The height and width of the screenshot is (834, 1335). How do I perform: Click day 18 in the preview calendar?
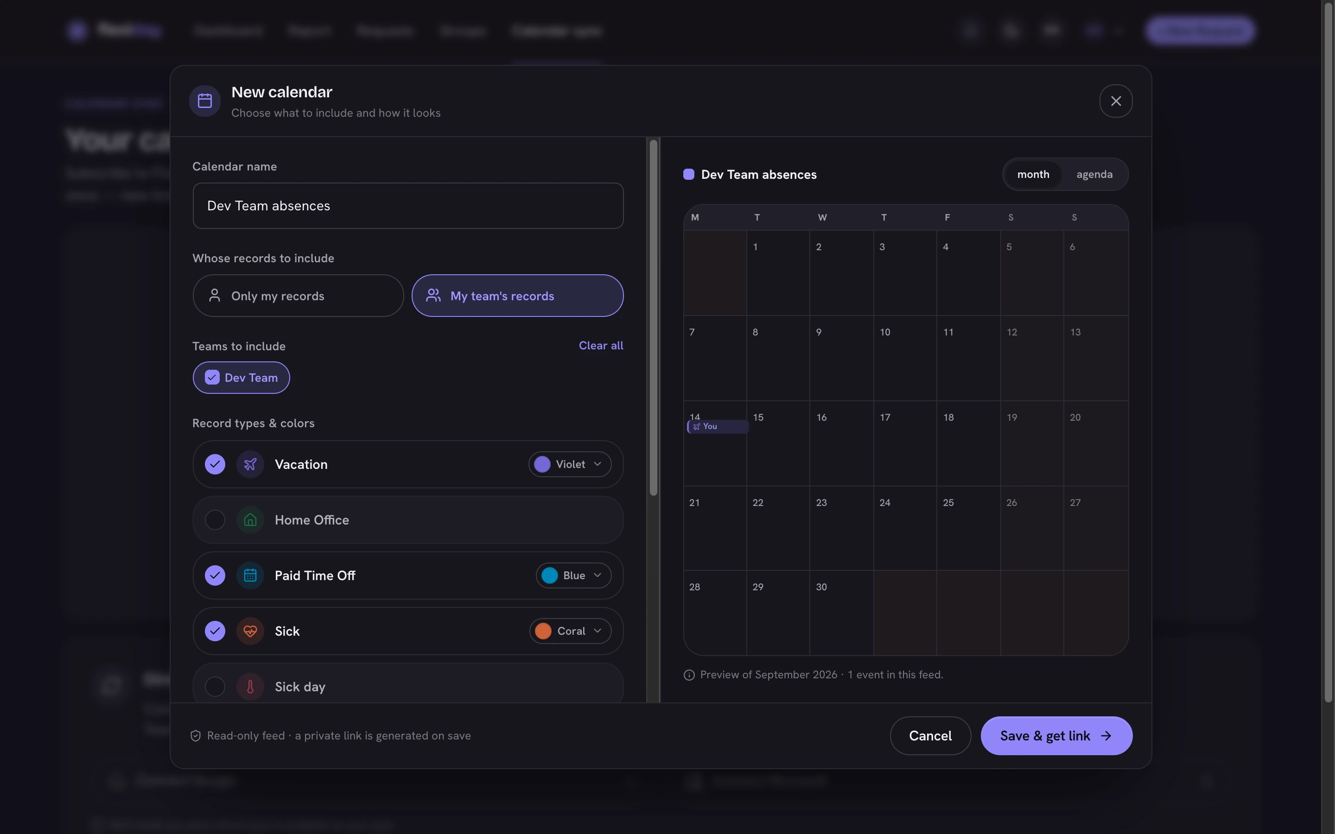pyautogui.click(x=968, y=443)
